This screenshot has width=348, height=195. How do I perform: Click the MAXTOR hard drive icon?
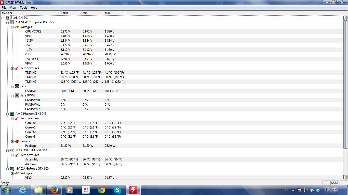[x=12, y=150]
